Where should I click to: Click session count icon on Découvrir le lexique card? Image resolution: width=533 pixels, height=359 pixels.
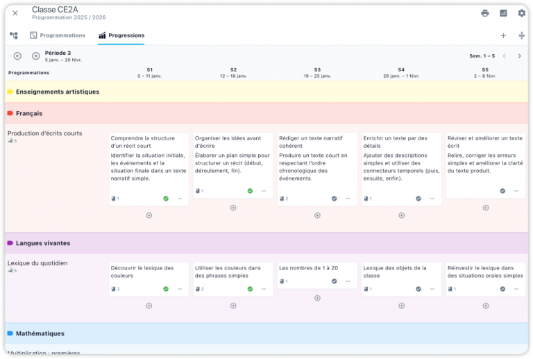[115, 290]
